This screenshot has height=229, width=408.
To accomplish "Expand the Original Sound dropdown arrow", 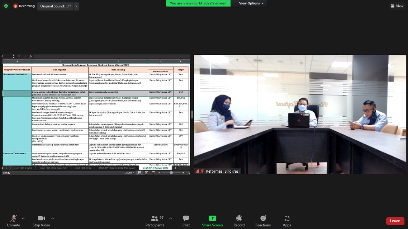I will (76, 6).
